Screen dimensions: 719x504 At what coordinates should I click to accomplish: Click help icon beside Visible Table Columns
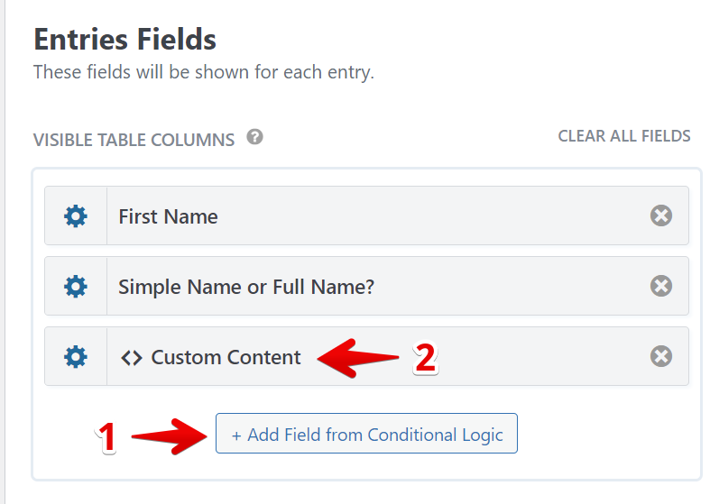(255, 138)
